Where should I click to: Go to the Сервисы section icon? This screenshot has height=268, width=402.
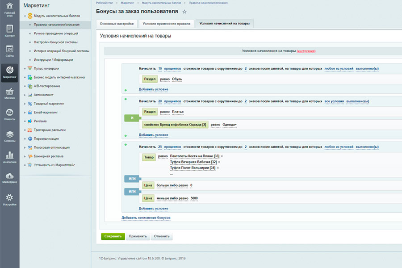pos(9,136)
